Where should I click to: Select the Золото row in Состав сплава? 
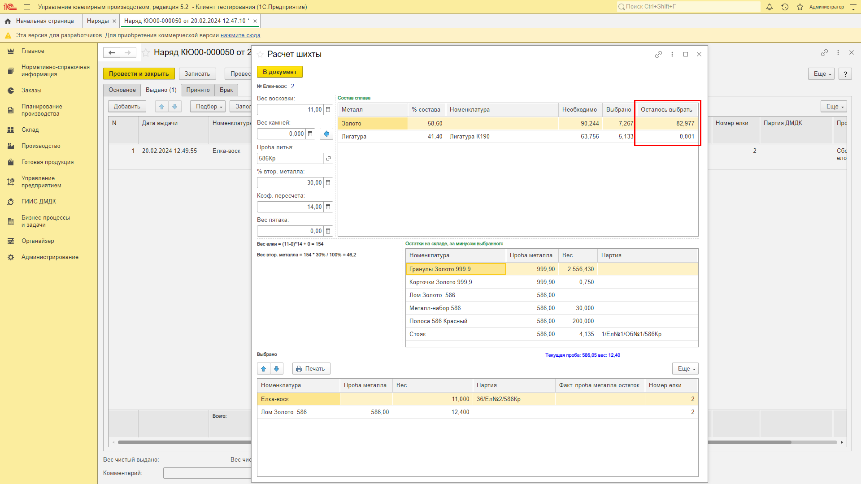518,124
